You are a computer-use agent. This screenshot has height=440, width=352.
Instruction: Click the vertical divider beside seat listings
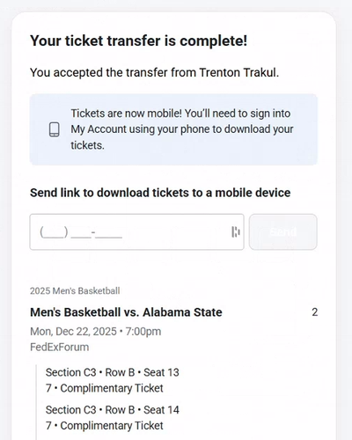tap(36, 402)
